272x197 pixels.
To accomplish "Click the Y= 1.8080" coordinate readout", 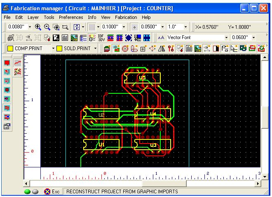I will click(x=239, y=27).
